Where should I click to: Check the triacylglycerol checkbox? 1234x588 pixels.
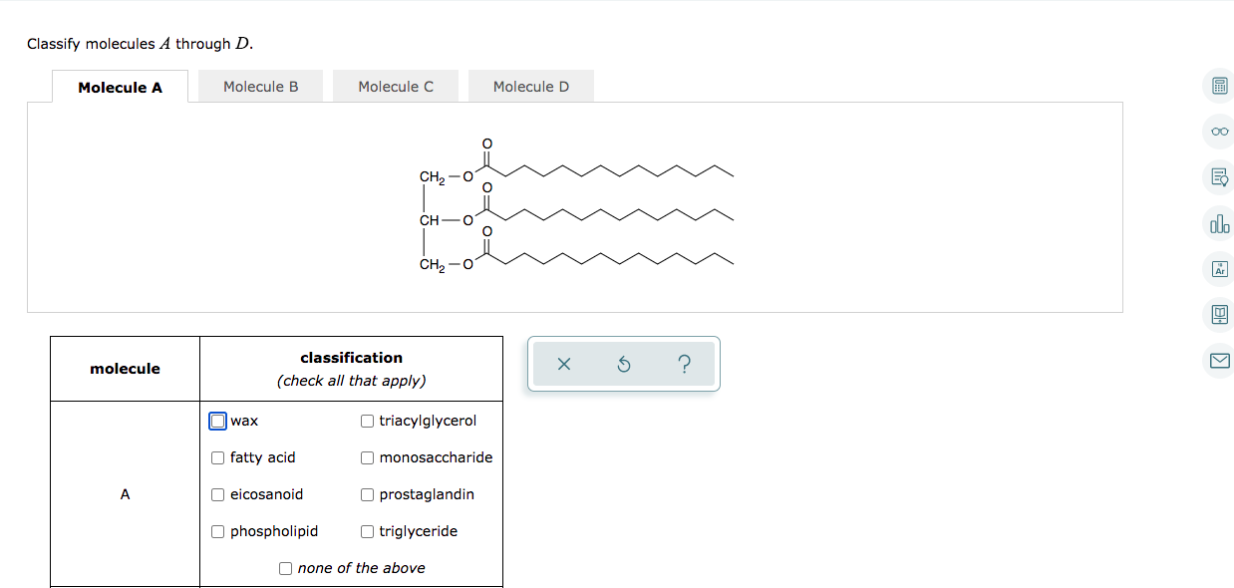(x=367, y=421)
